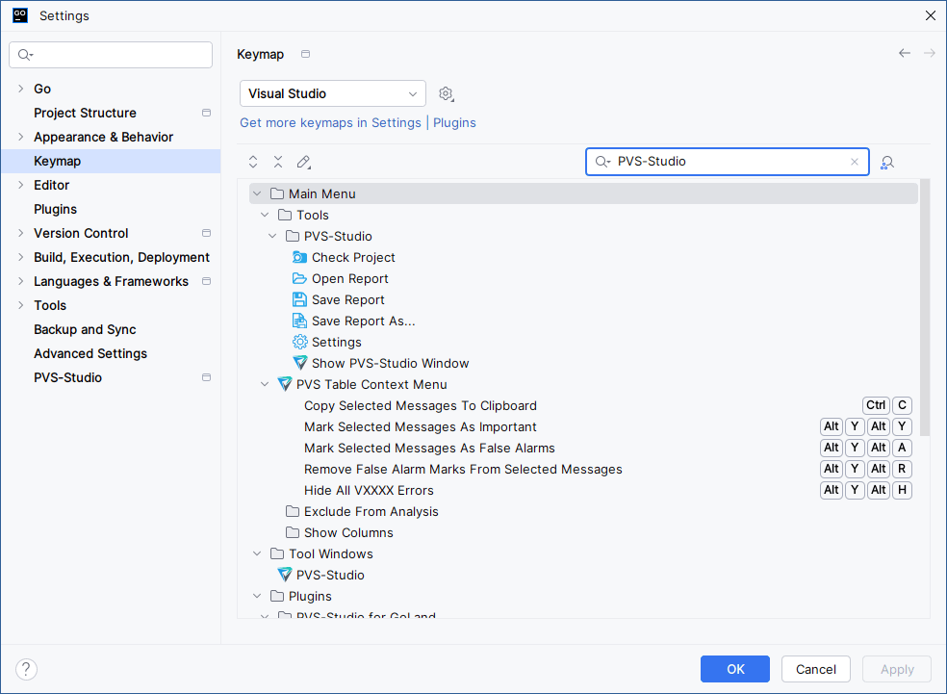
Task: Click the pencil Edit Shortcut icon
Action: coord(303,162)
